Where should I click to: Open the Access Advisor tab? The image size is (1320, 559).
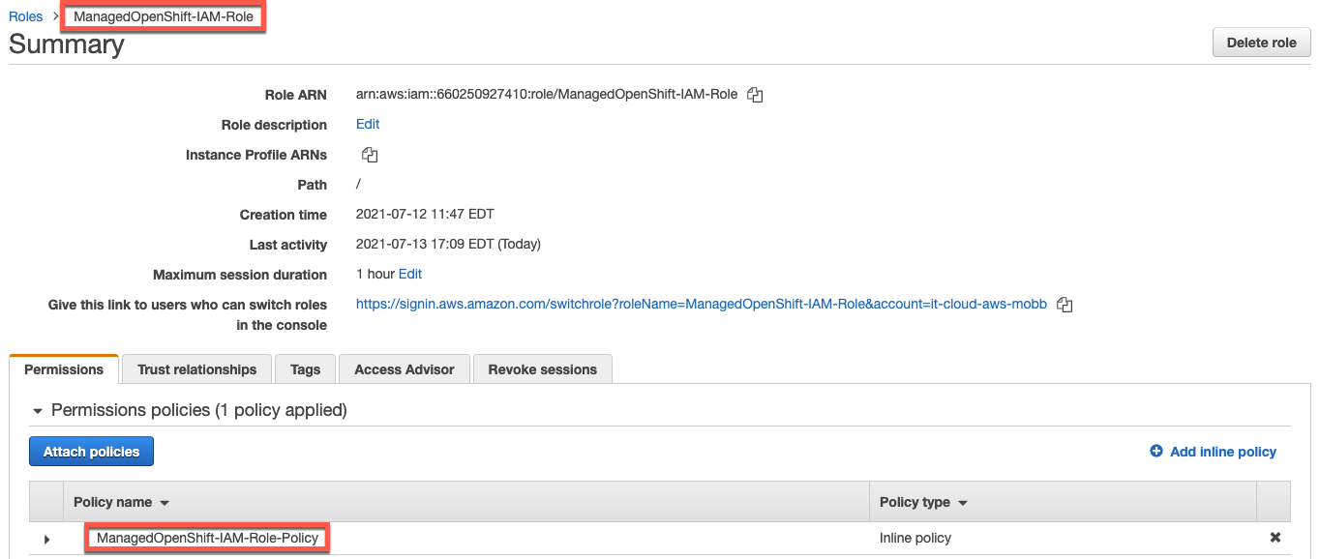click(404, 369)
